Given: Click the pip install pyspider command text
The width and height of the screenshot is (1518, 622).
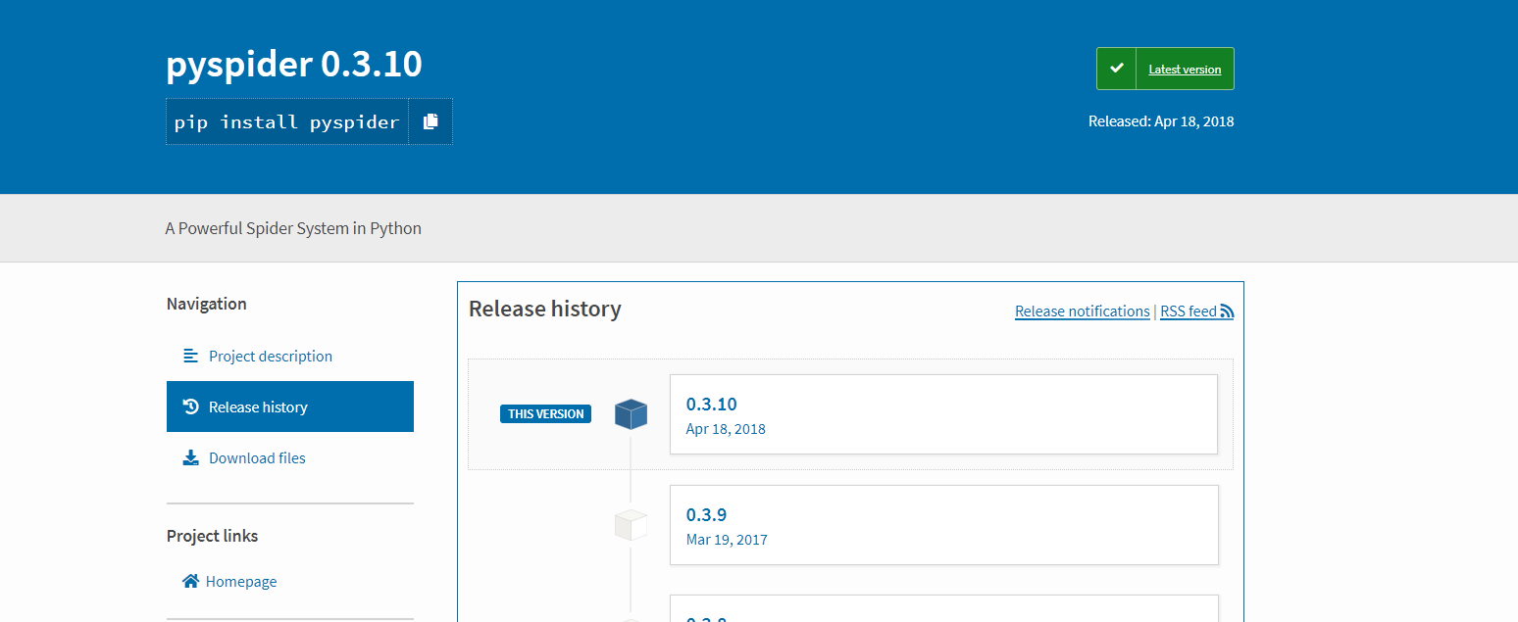Looking at the screenshot, I should tap(287, 122).
